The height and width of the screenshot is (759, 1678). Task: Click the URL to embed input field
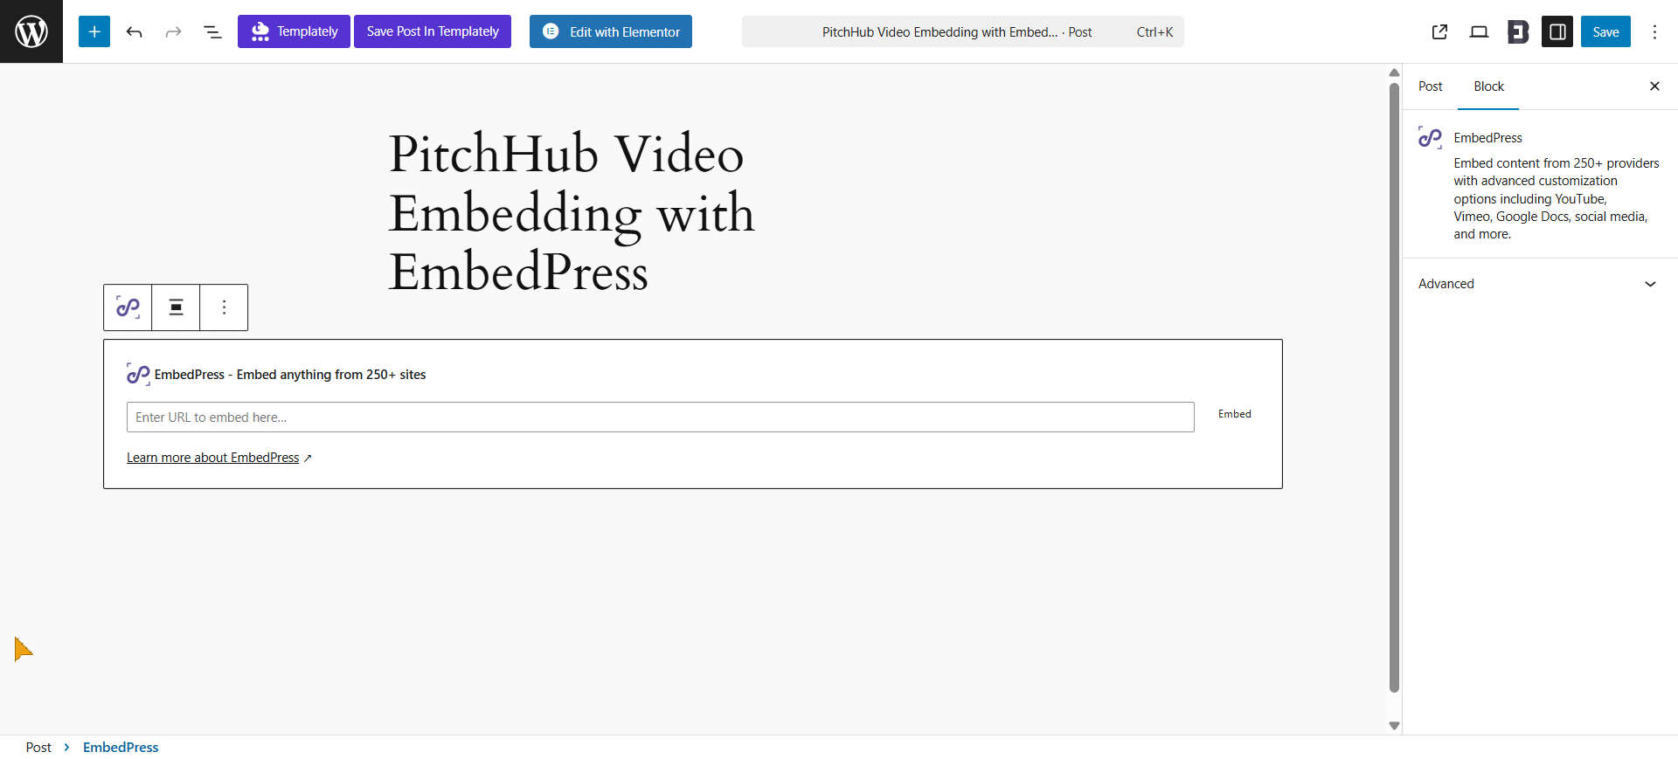click(660, 417)
